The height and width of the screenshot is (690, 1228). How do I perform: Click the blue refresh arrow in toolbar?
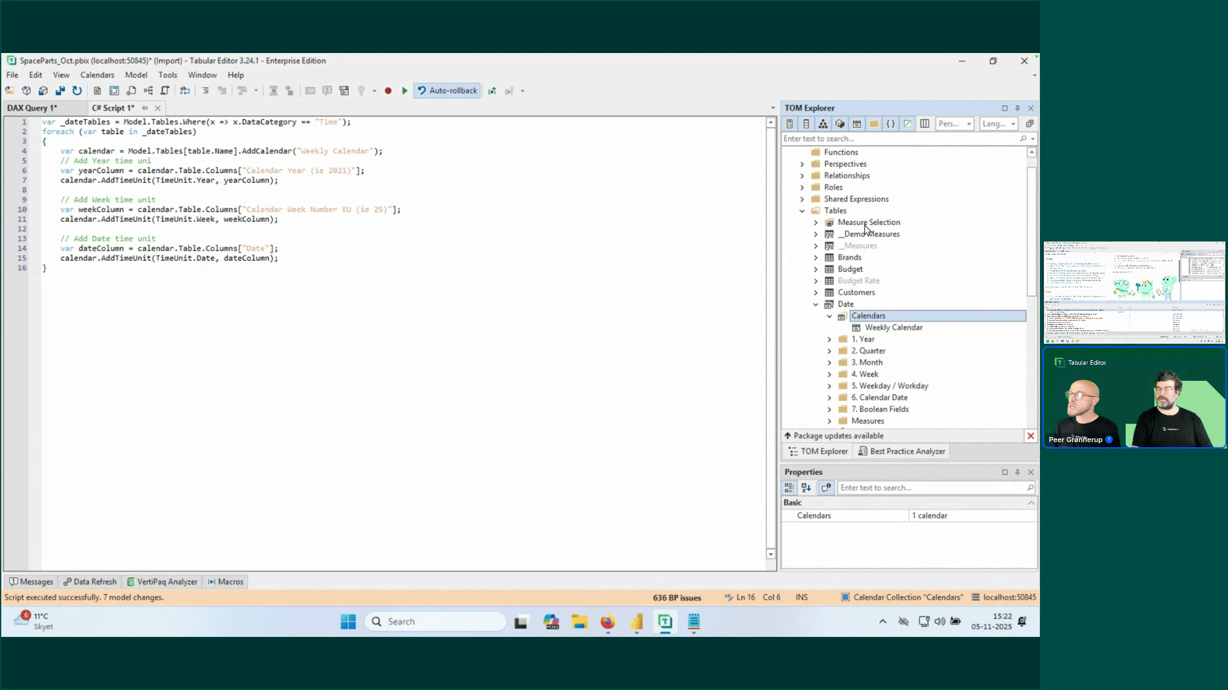(x=77, y=91)
